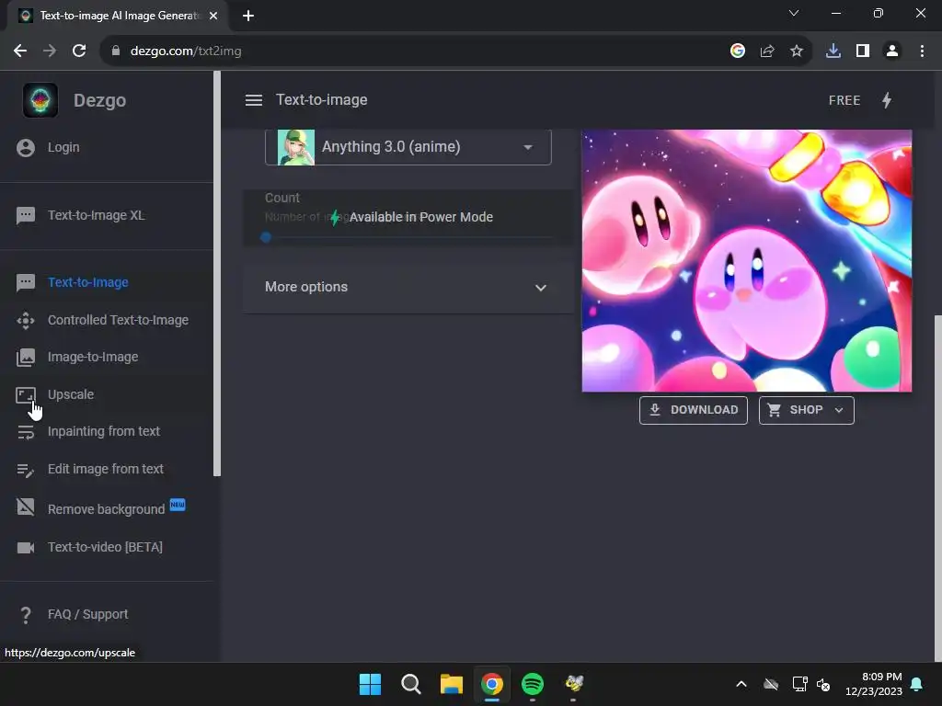Open Edit image from text page
Viewport: 942px width, 706px height.
point(105,470)
